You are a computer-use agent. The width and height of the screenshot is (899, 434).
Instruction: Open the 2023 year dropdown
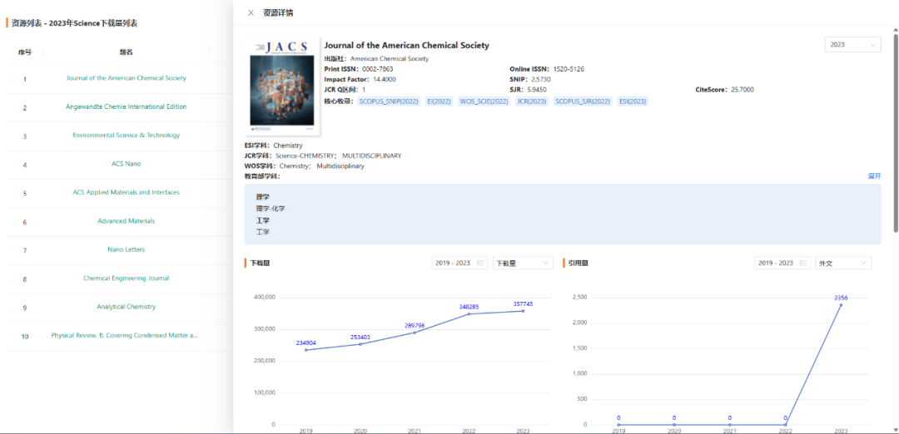[x=852, y=45]
